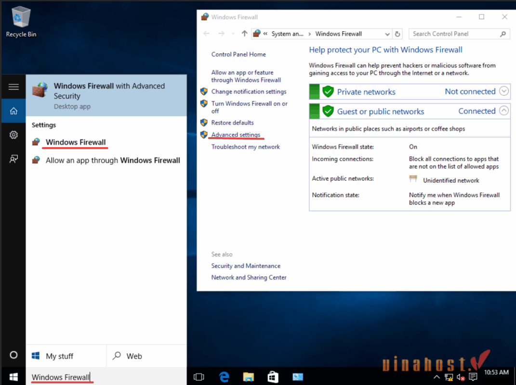Viewport: 516px width, 385px height.
Task: Open File Explorer from the taskbar
Action: [248, 376]
